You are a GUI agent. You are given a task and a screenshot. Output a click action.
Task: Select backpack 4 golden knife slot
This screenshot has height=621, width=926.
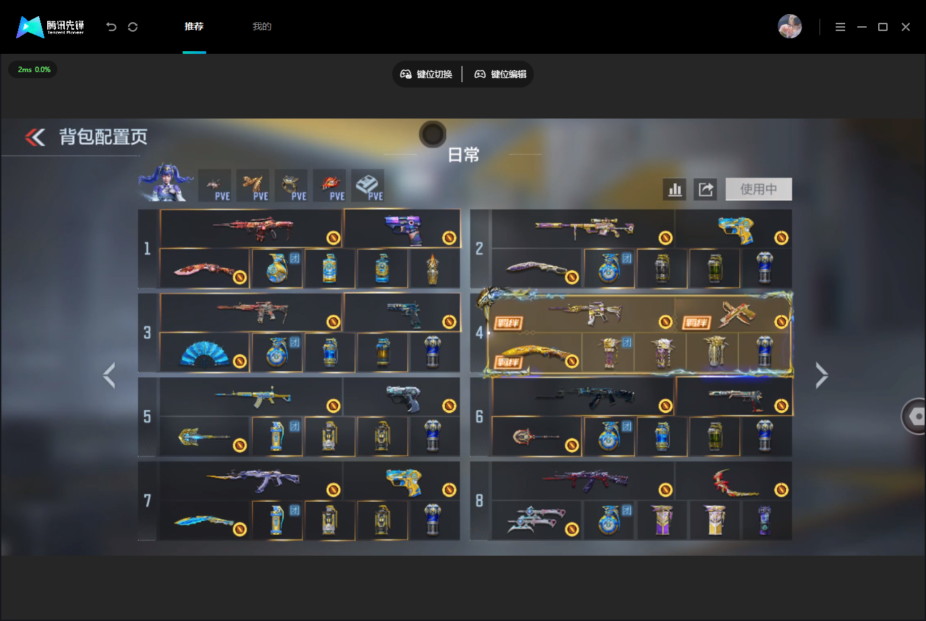536,352
